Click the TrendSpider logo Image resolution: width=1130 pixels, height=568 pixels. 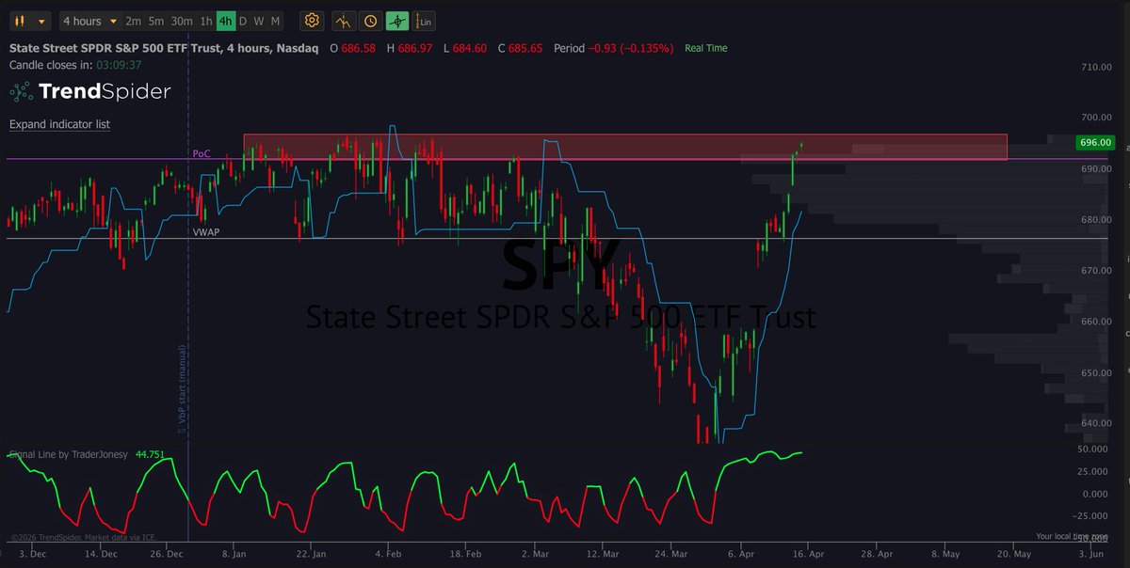90,91
